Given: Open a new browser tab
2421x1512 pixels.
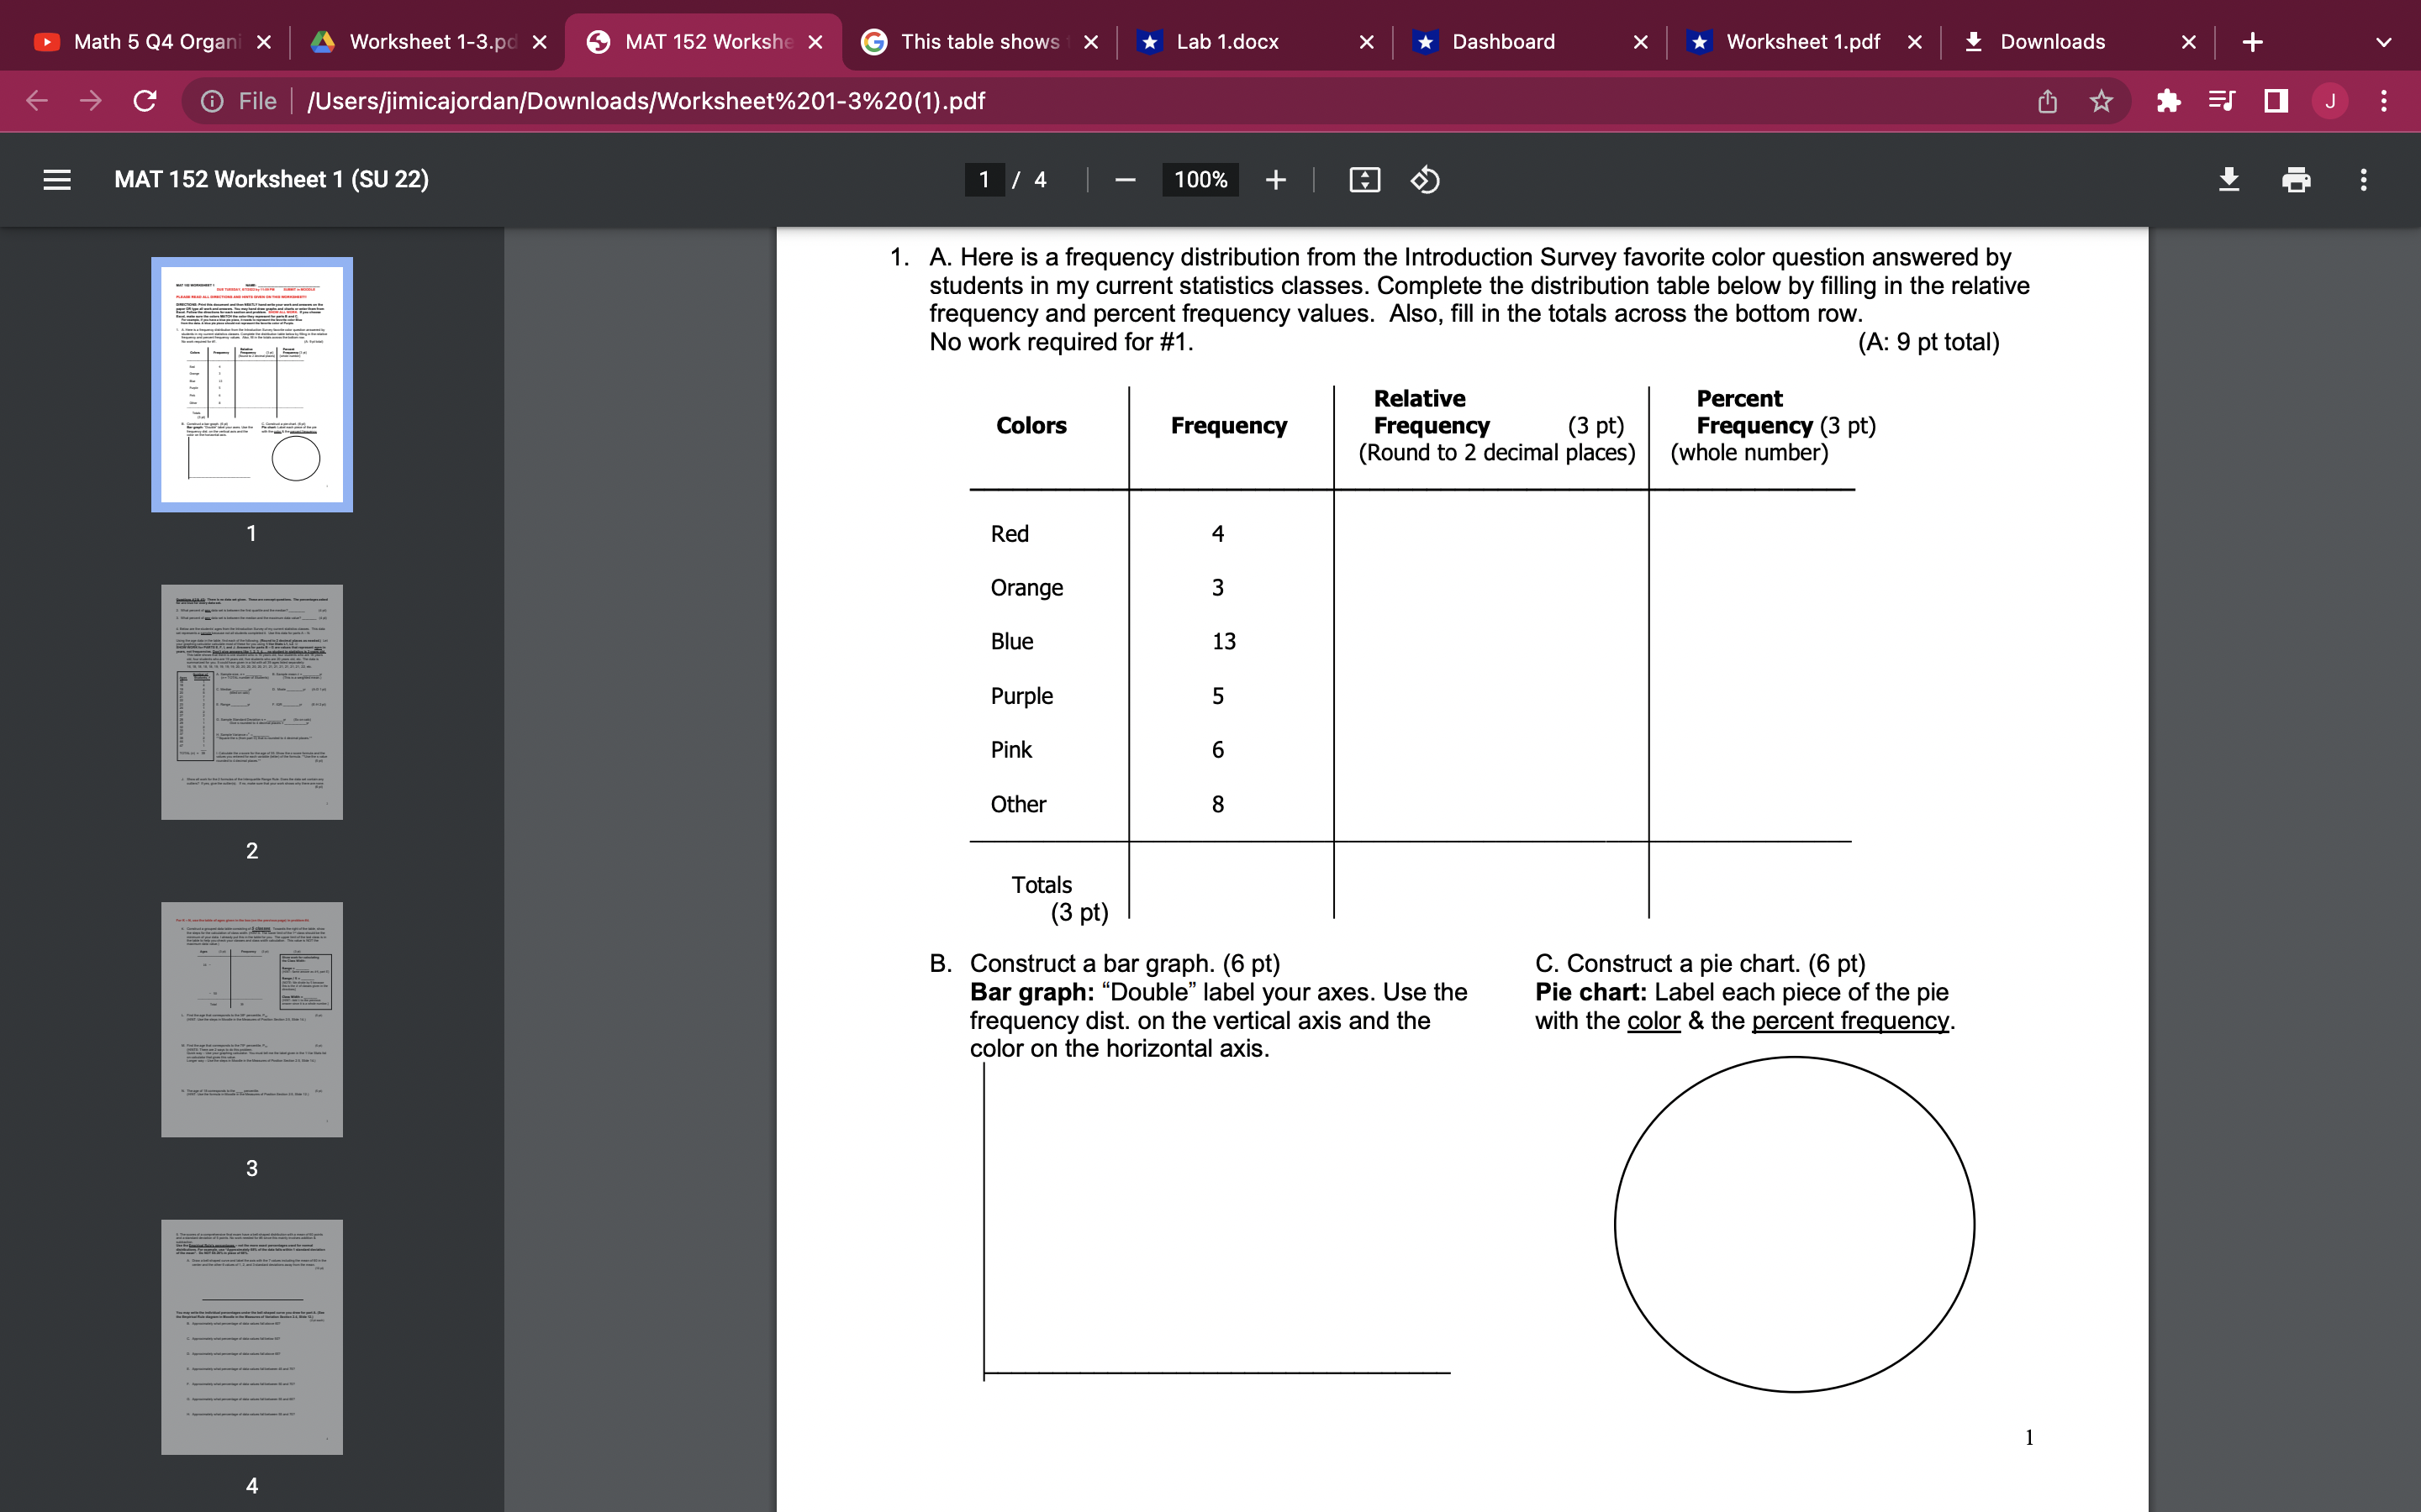Looking at the screenshot, I should 2253,41.
